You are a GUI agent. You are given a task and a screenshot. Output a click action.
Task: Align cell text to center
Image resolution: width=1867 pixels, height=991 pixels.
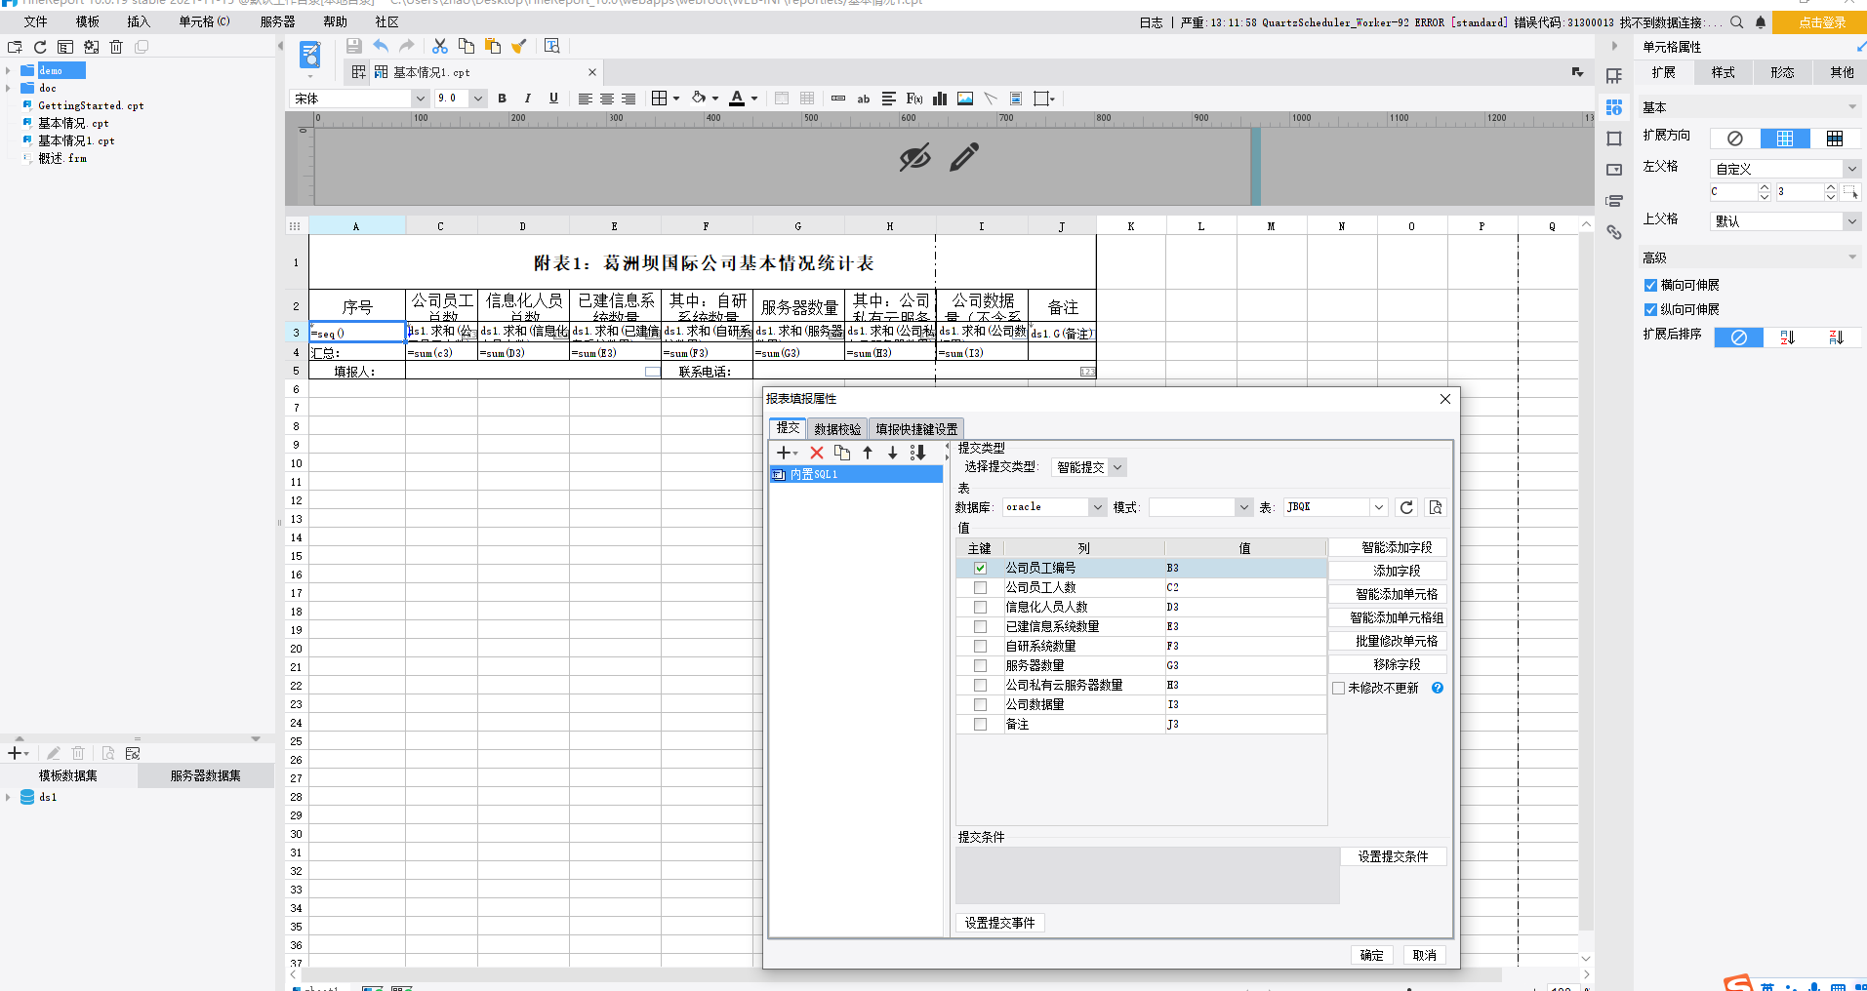click(607, 99)
